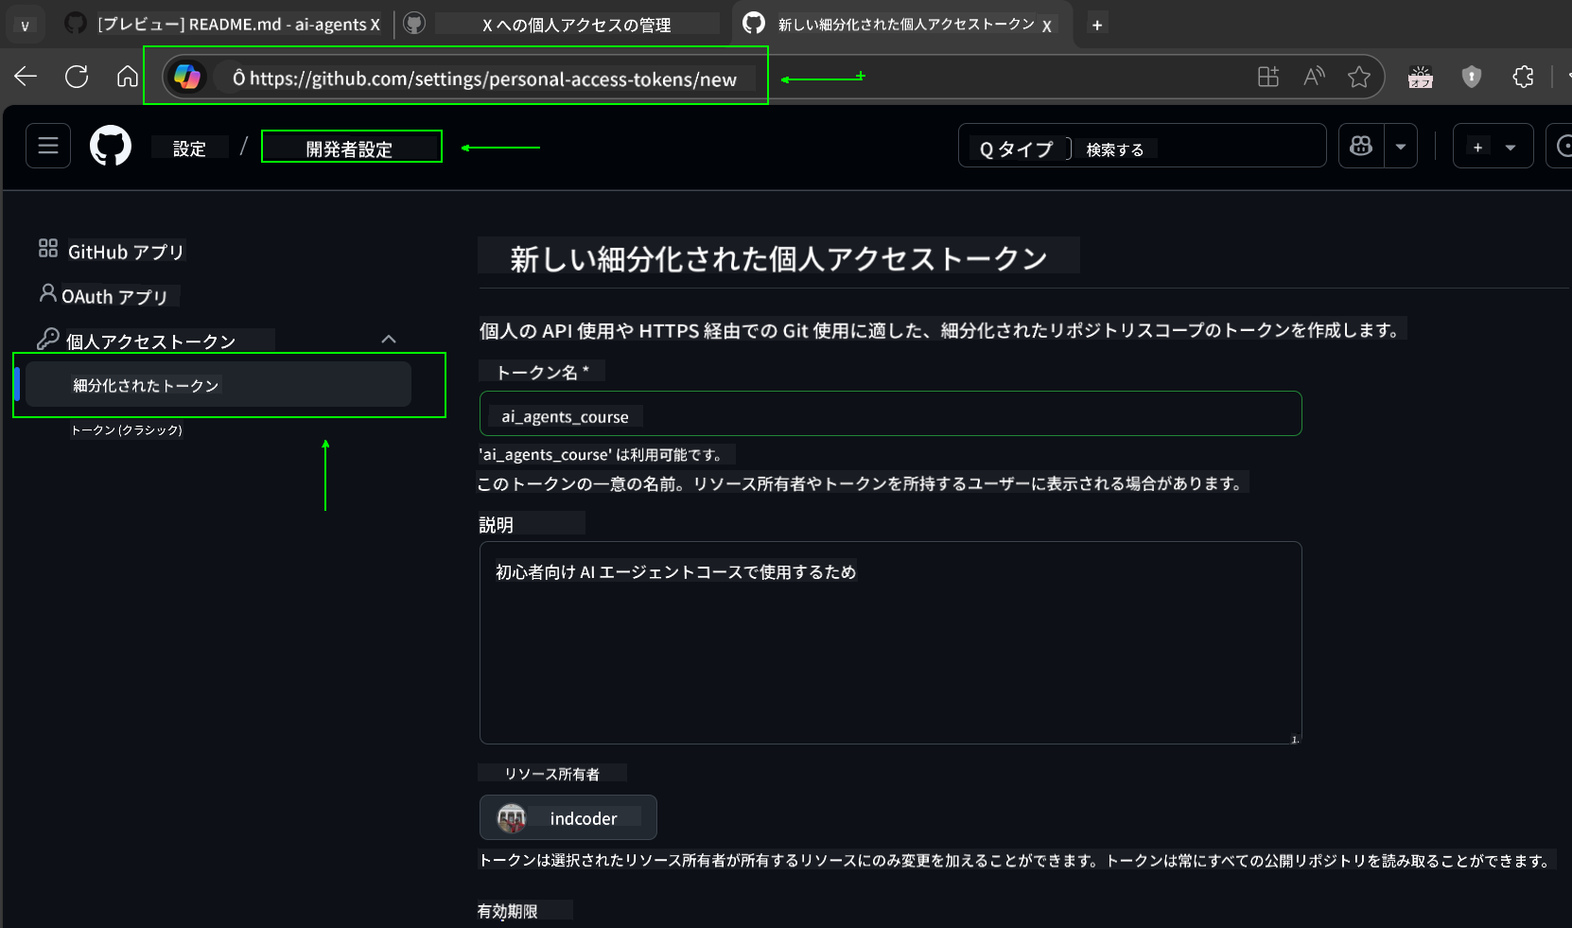Click the GitHub アプリ grid icon

click(x=48, y=248)
